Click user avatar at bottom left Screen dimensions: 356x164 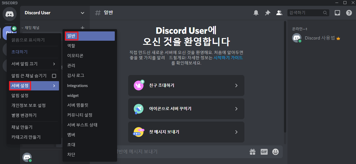point(27,157)
